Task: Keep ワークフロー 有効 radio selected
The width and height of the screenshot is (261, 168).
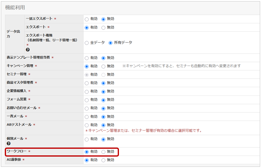Action: pos(87,152)
